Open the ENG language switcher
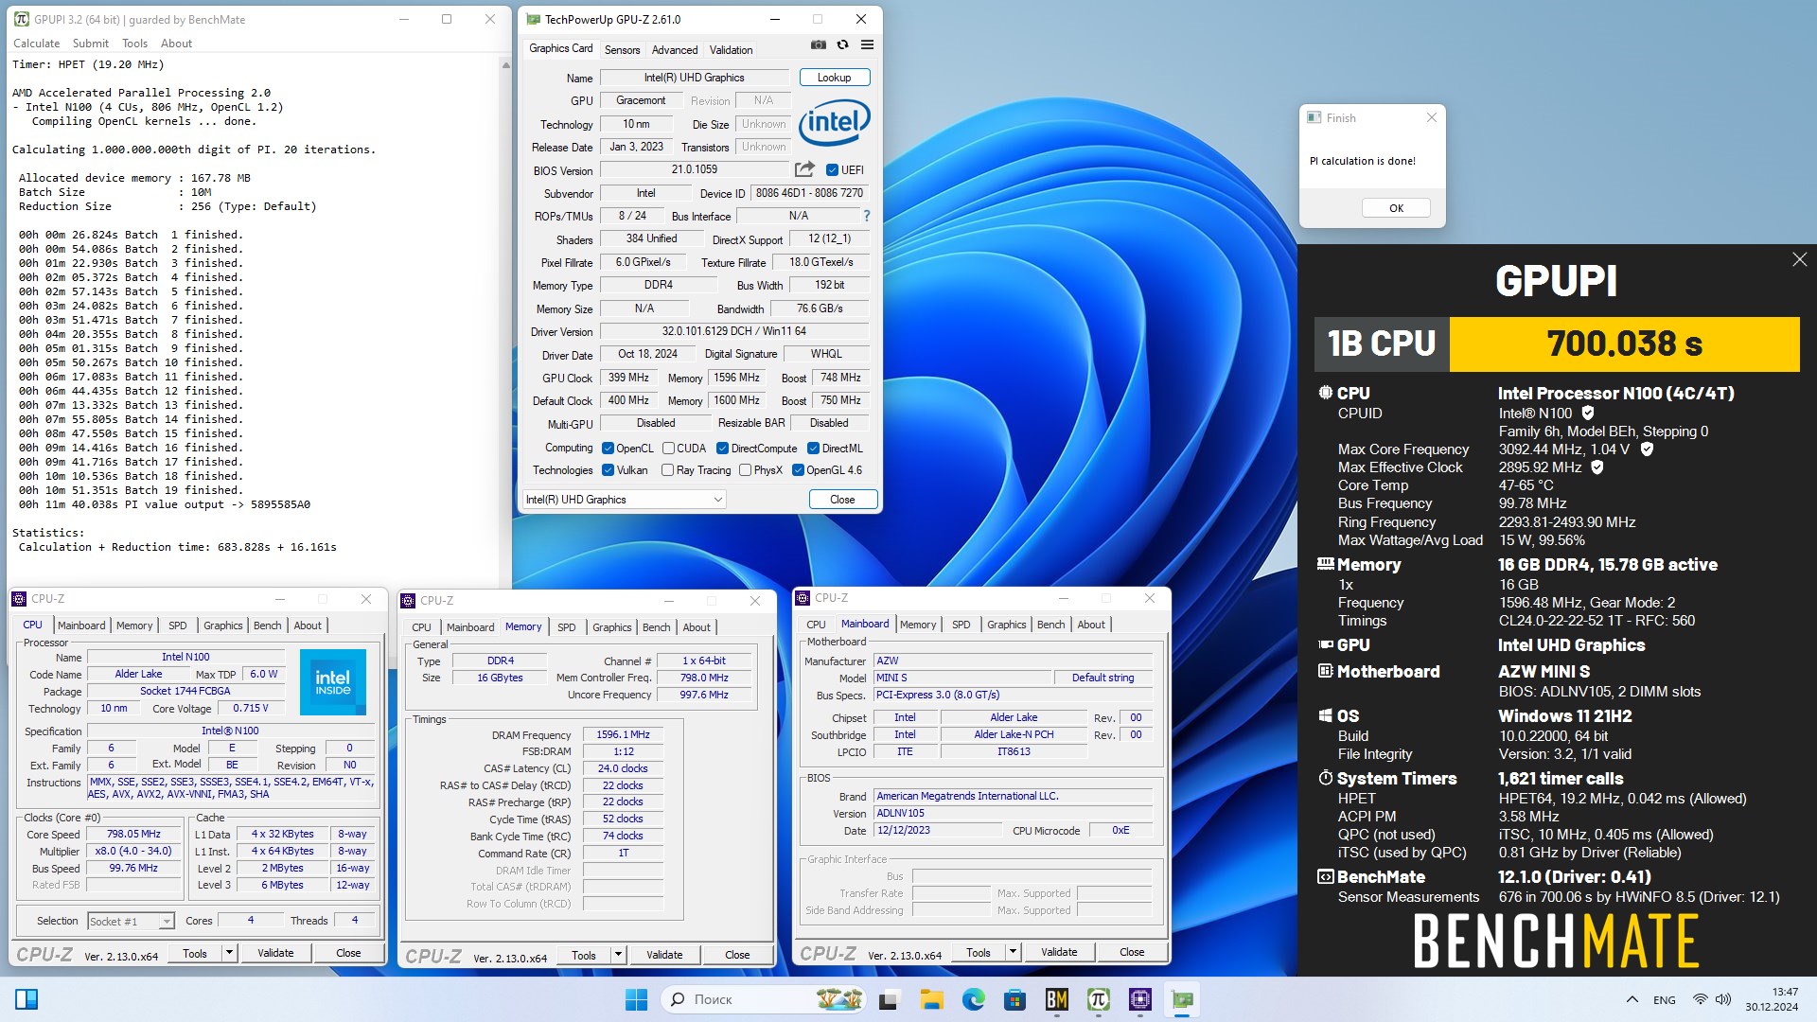The image size is (1817, 1022). click(1665, 999)
